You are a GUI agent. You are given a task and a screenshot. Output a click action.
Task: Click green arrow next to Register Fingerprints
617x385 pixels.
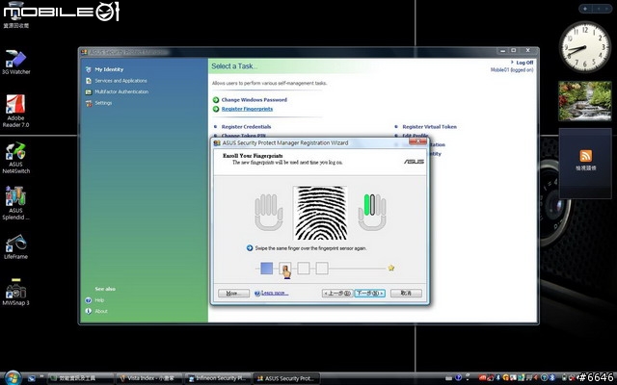click(x=216, y=109)
